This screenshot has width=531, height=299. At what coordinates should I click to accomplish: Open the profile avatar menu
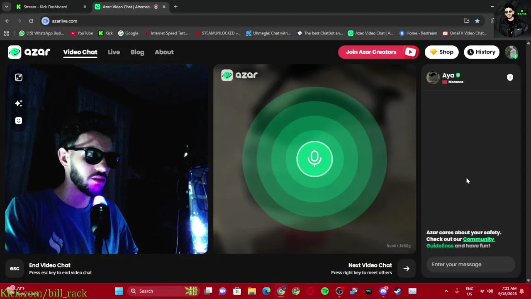click(x=512, y=52)
